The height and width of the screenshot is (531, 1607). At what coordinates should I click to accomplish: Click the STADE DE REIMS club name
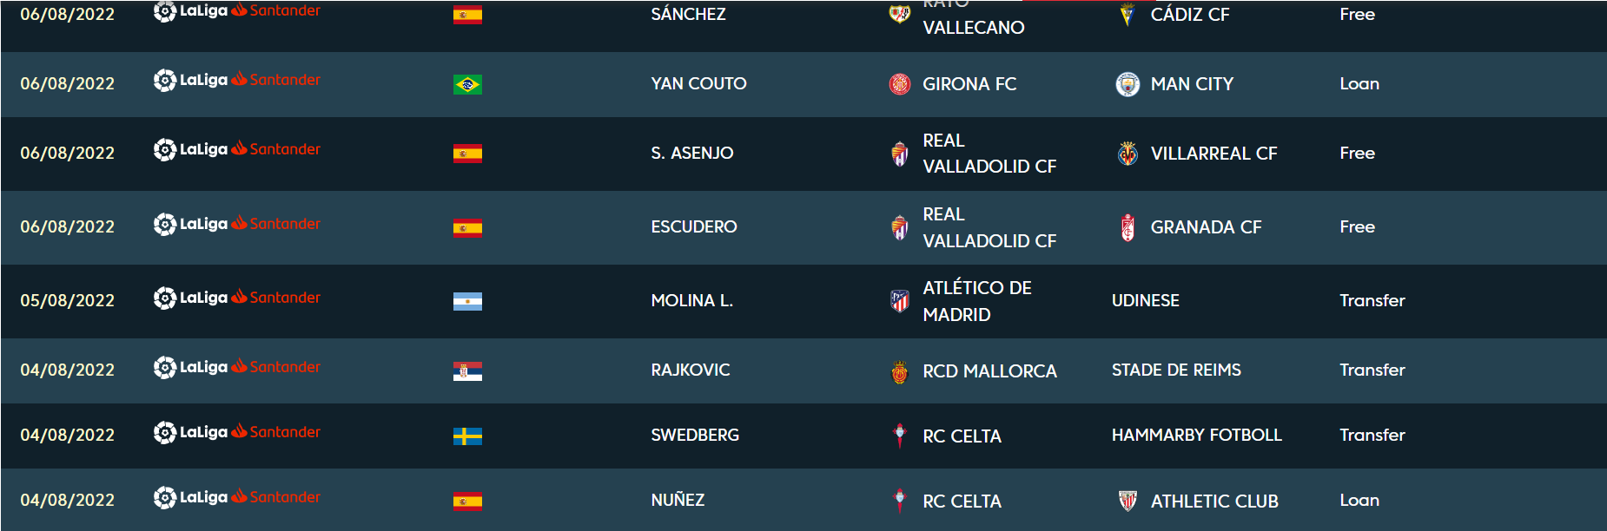1176,370
